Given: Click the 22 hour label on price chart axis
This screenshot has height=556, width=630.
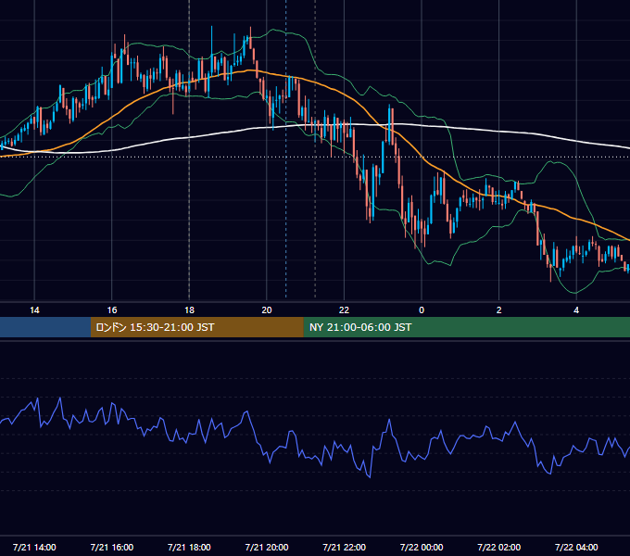Looking at the screenshot, I should click(x=344, y=310).
